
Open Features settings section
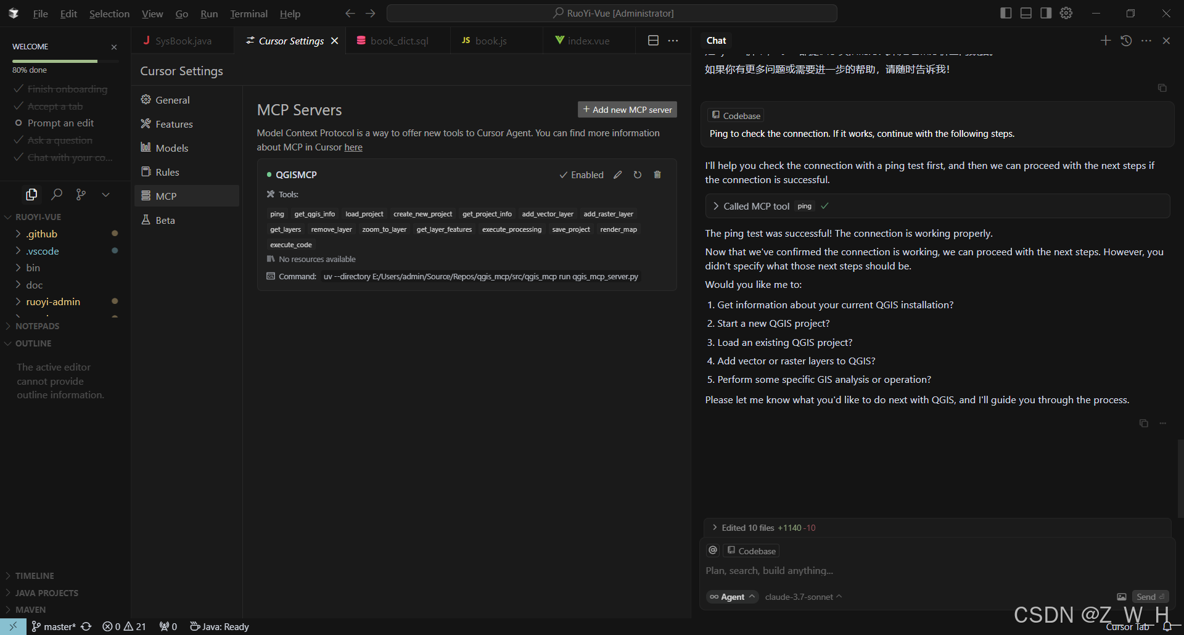coord(187,124)
